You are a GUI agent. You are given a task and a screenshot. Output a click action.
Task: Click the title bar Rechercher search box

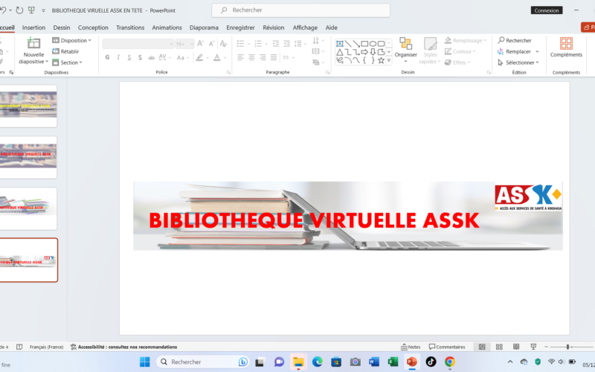300,10
